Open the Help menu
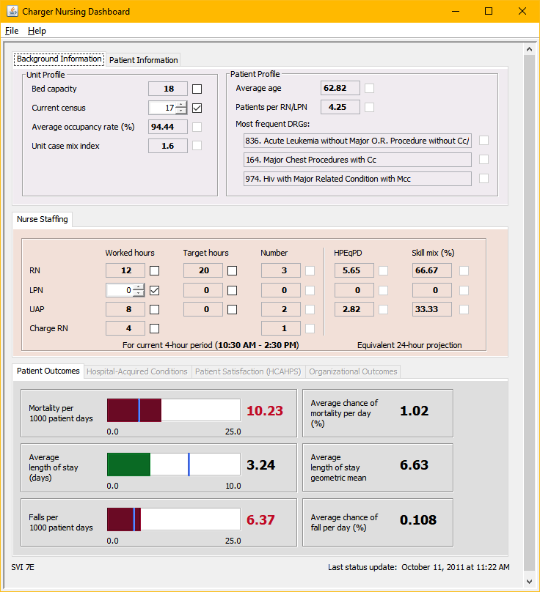The height and width of the screenshot is (592, 540). point(37,31)
